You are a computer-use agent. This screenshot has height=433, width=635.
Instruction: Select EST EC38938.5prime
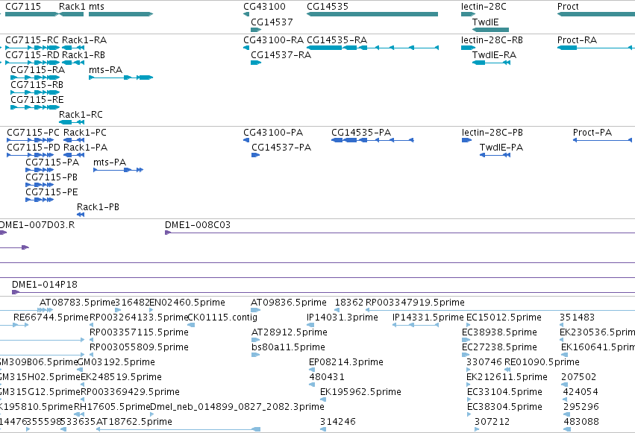point(466,340)
